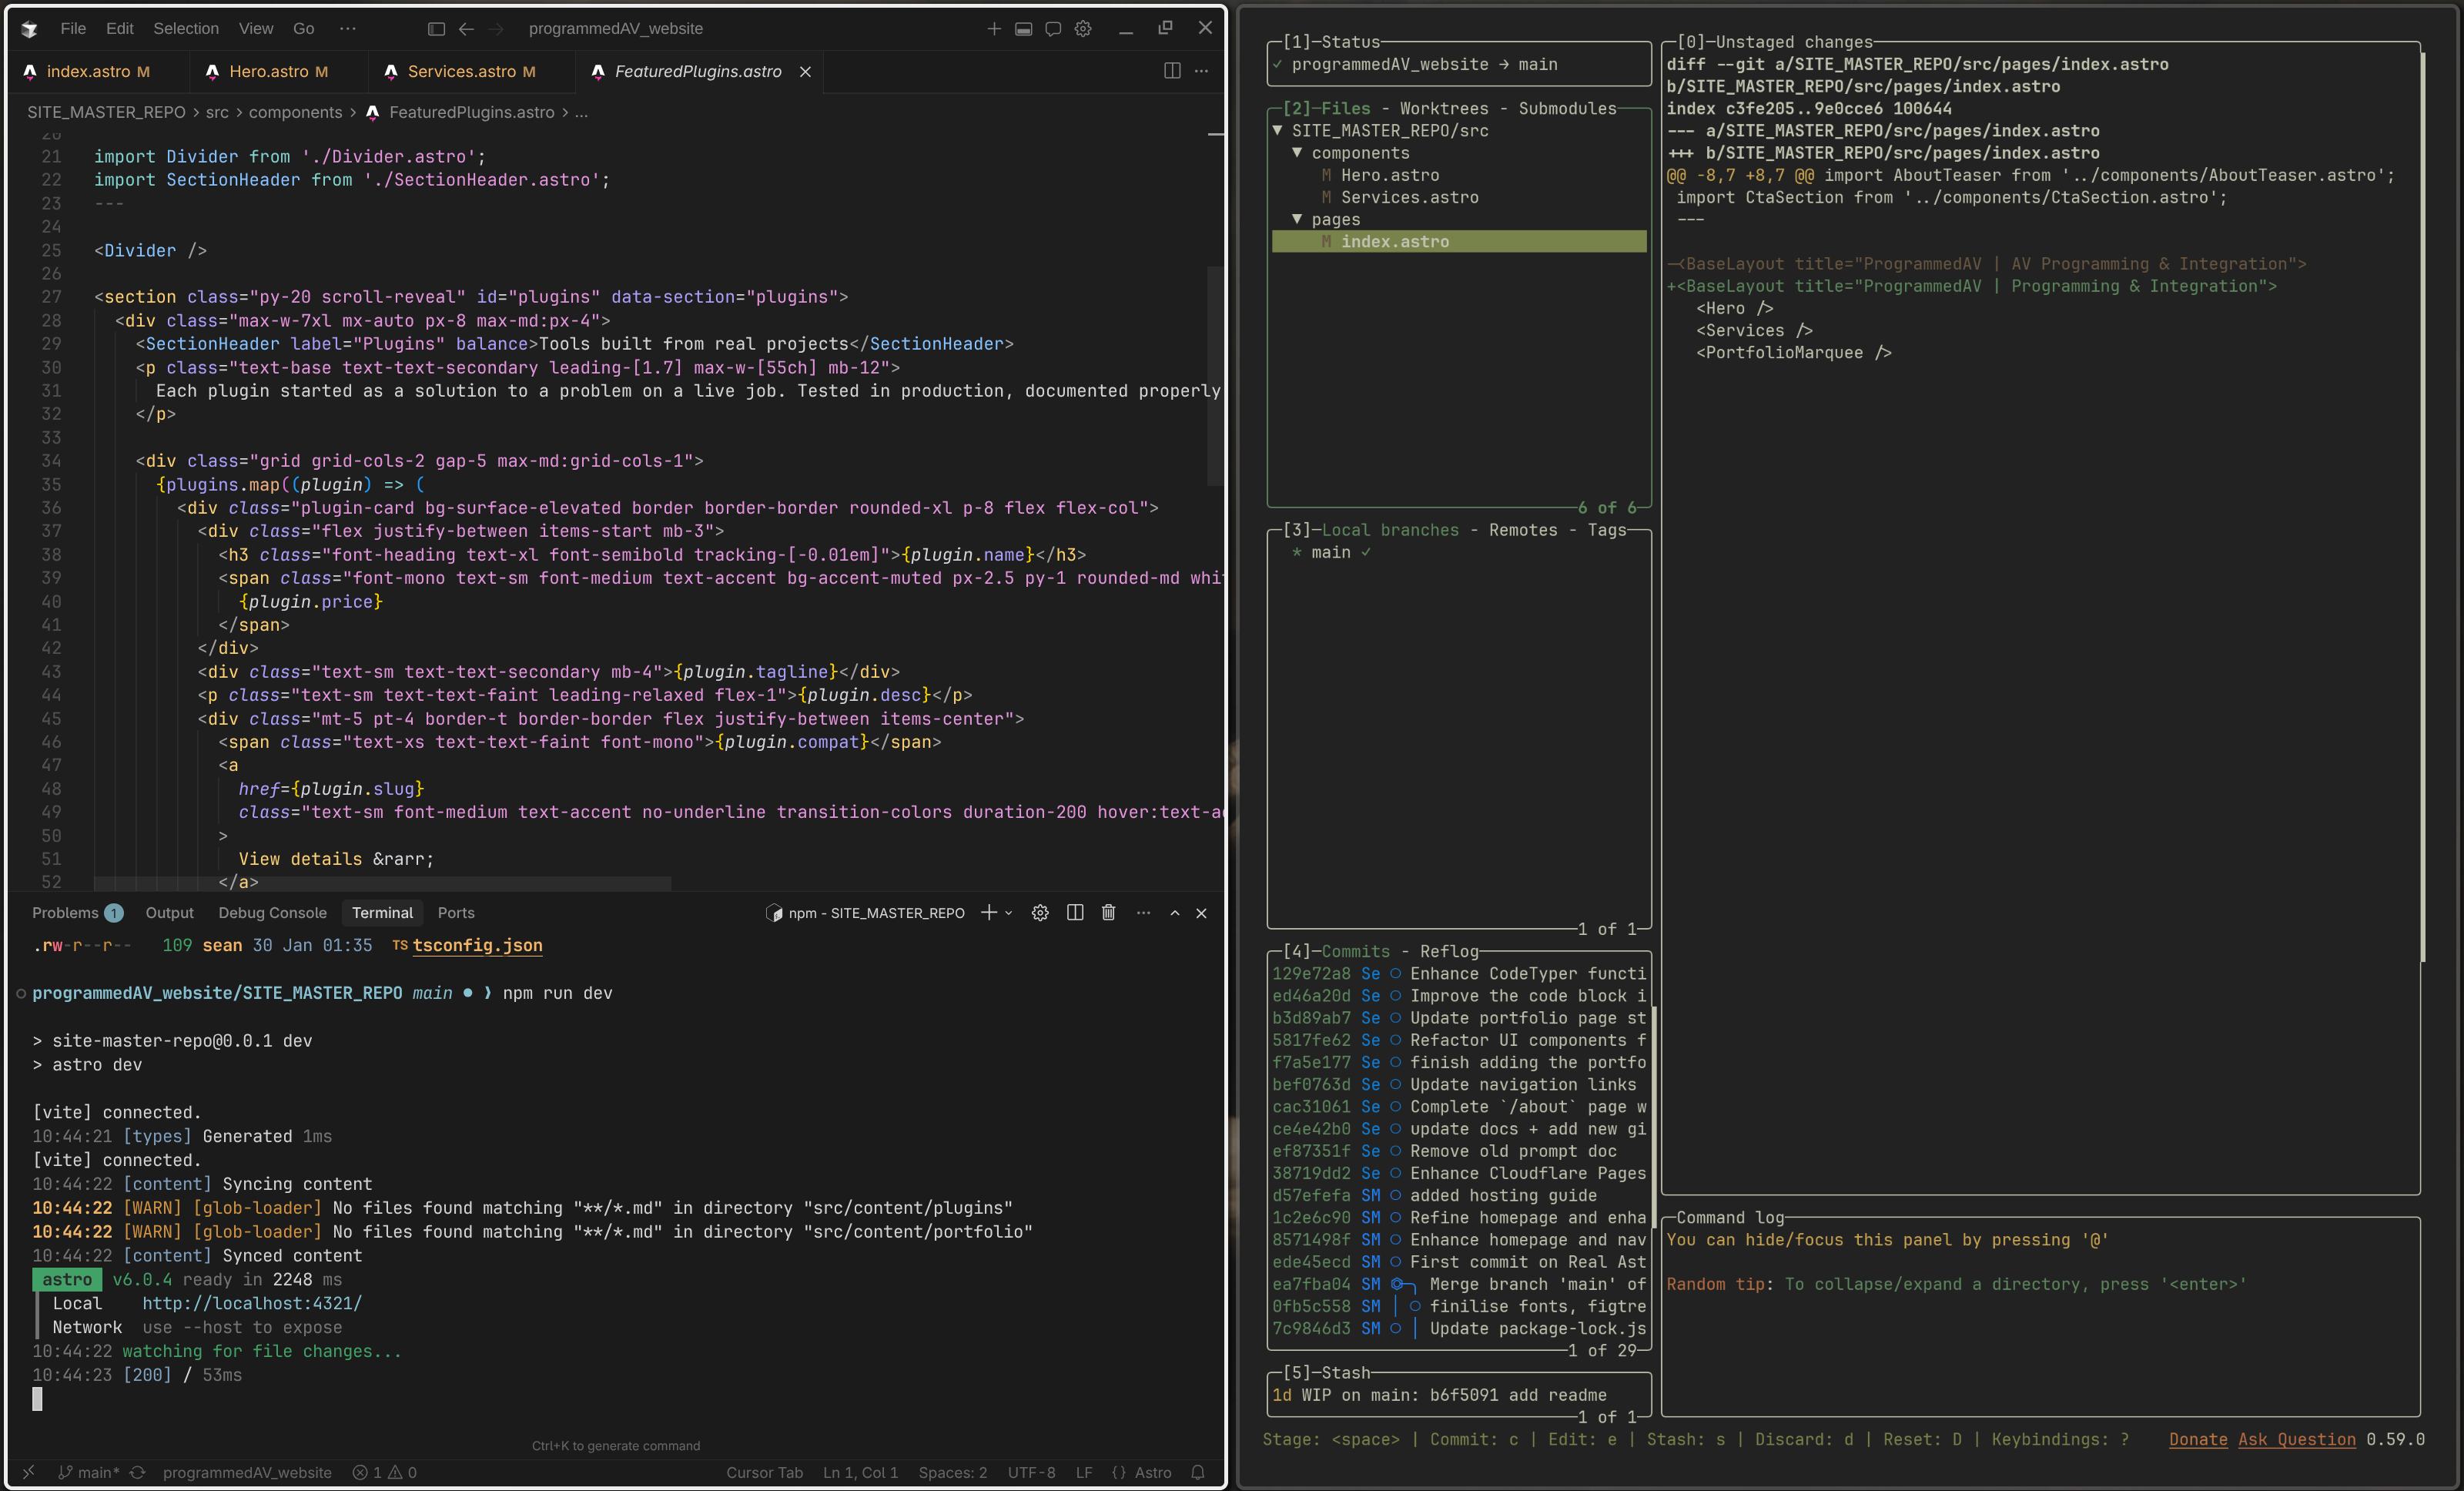2464x1491 pixels.
Task: Add a new terminal with the plus icon
Action: click(x=988, y=912)
